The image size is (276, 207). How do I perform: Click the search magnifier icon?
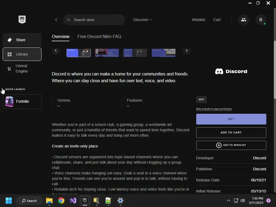[68, 20]
